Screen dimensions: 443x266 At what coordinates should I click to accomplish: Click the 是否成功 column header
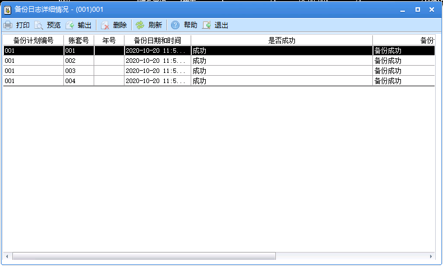click(282, 40)
